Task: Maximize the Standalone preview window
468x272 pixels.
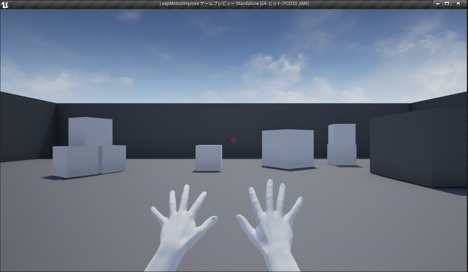Action: pyautogui.click(x=446, y=3)
